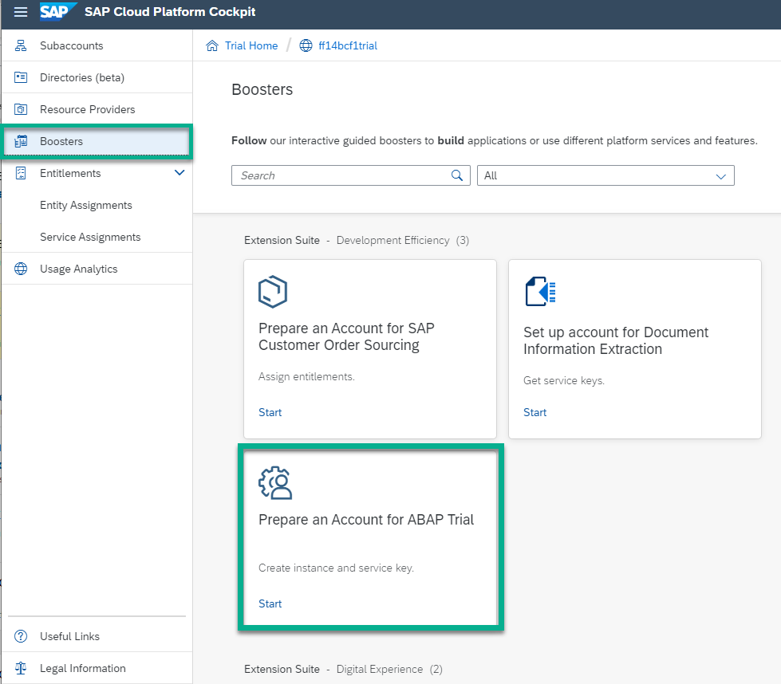Click the Trial Home house icon
Screen dimensions: 781x684
211,45
